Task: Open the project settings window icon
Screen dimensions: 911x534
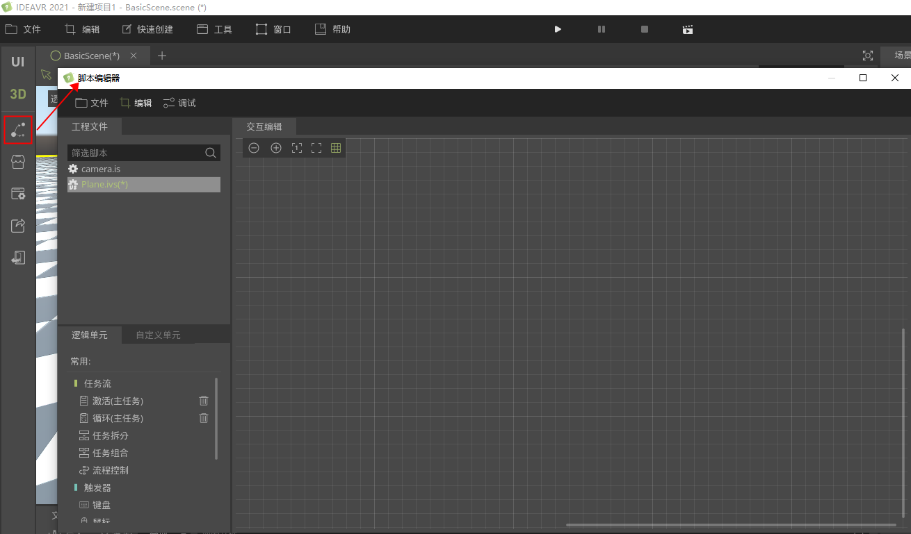Action: pyautogui.click(x=18, y=194)
